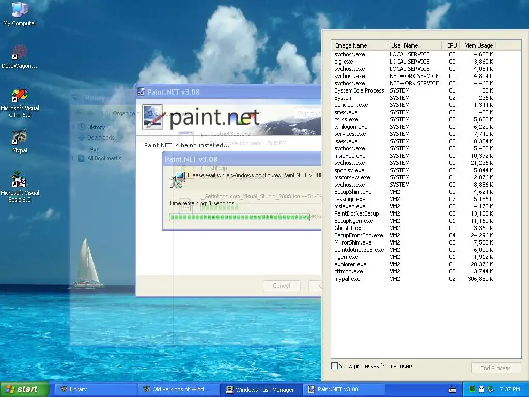
Task: Launch the Mypal browser desktop icon
Action: (20, 141)
